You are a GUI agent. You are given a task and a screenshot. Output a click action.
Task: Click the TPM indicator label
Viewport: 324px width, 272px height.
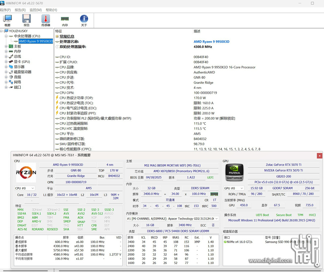(x=300, y=215)
